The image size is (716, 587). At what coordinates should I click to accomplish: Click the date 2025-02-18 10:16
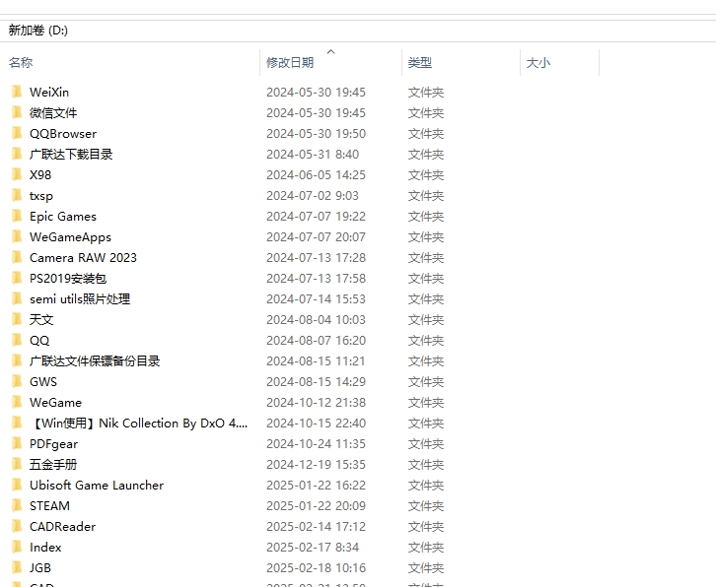coord(316,568)
